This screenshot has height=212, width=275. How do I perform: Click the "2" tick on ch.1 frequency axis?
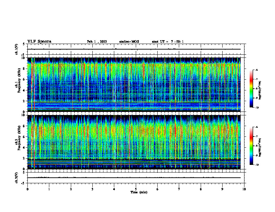coord(24,101)
